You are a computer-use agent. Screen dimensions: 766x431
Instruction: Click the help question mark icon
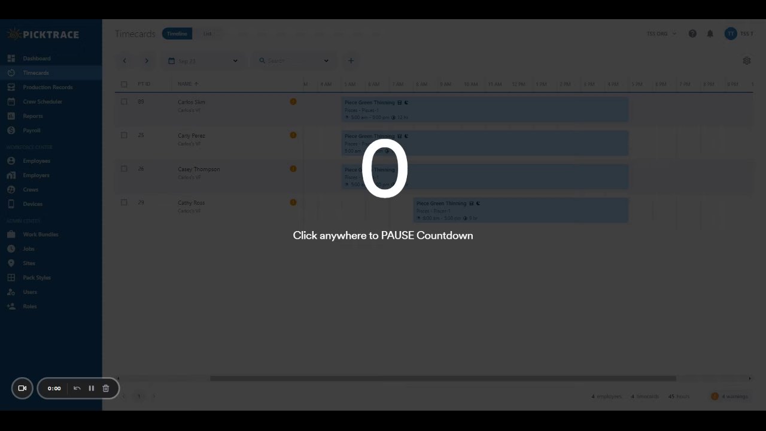click(x=692, y=34)
